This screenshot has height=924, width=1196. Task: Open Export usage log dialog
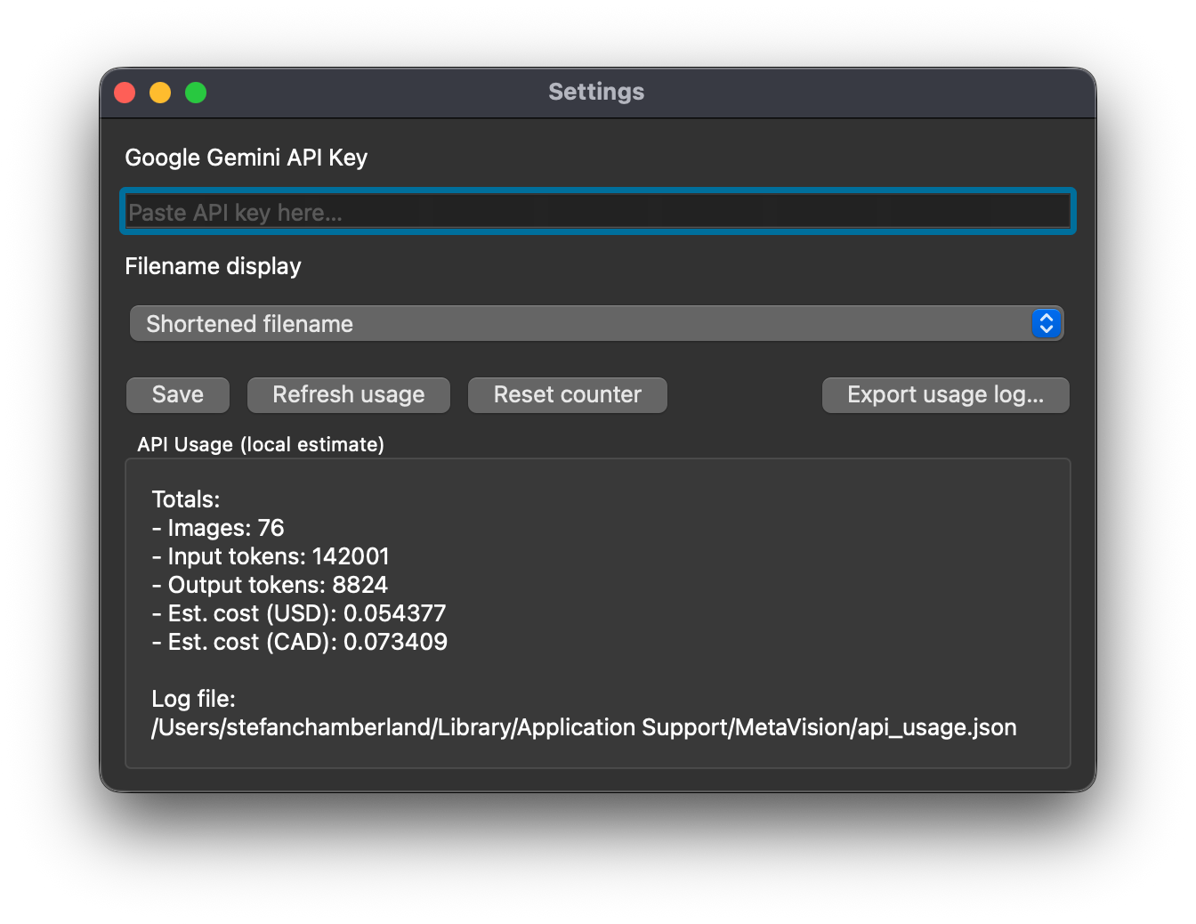945,394
